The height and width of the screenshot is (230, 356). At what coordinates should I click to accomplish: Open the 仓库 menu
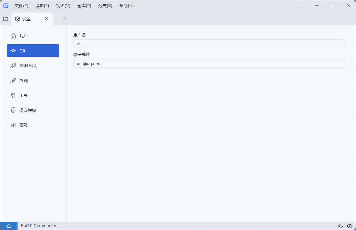(84, 6)
